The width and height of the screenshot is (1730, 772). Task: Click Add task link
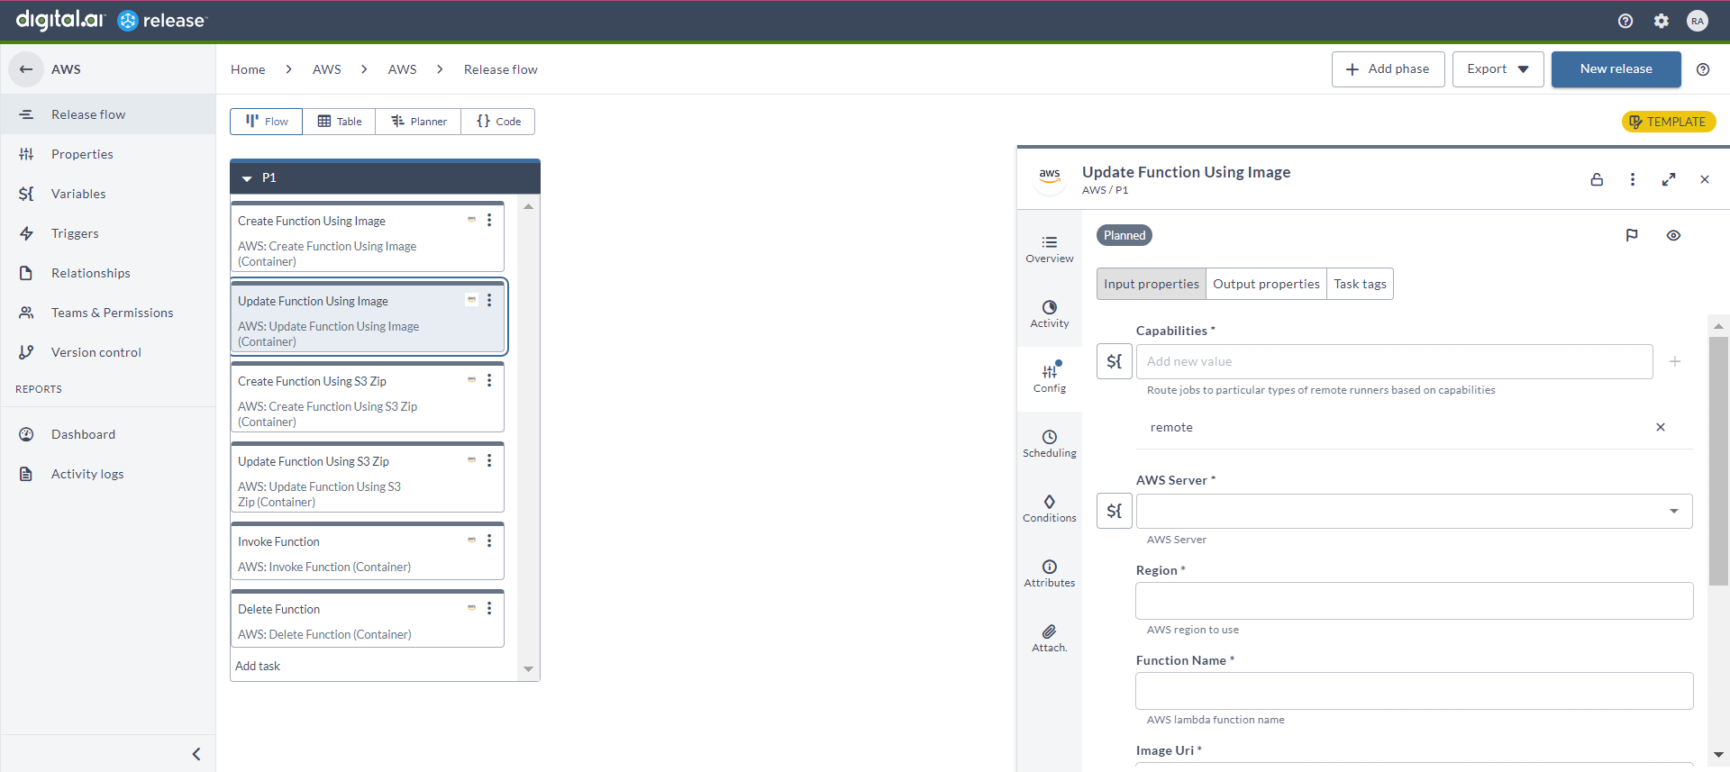pyautogui.click(x=258, y=666)
